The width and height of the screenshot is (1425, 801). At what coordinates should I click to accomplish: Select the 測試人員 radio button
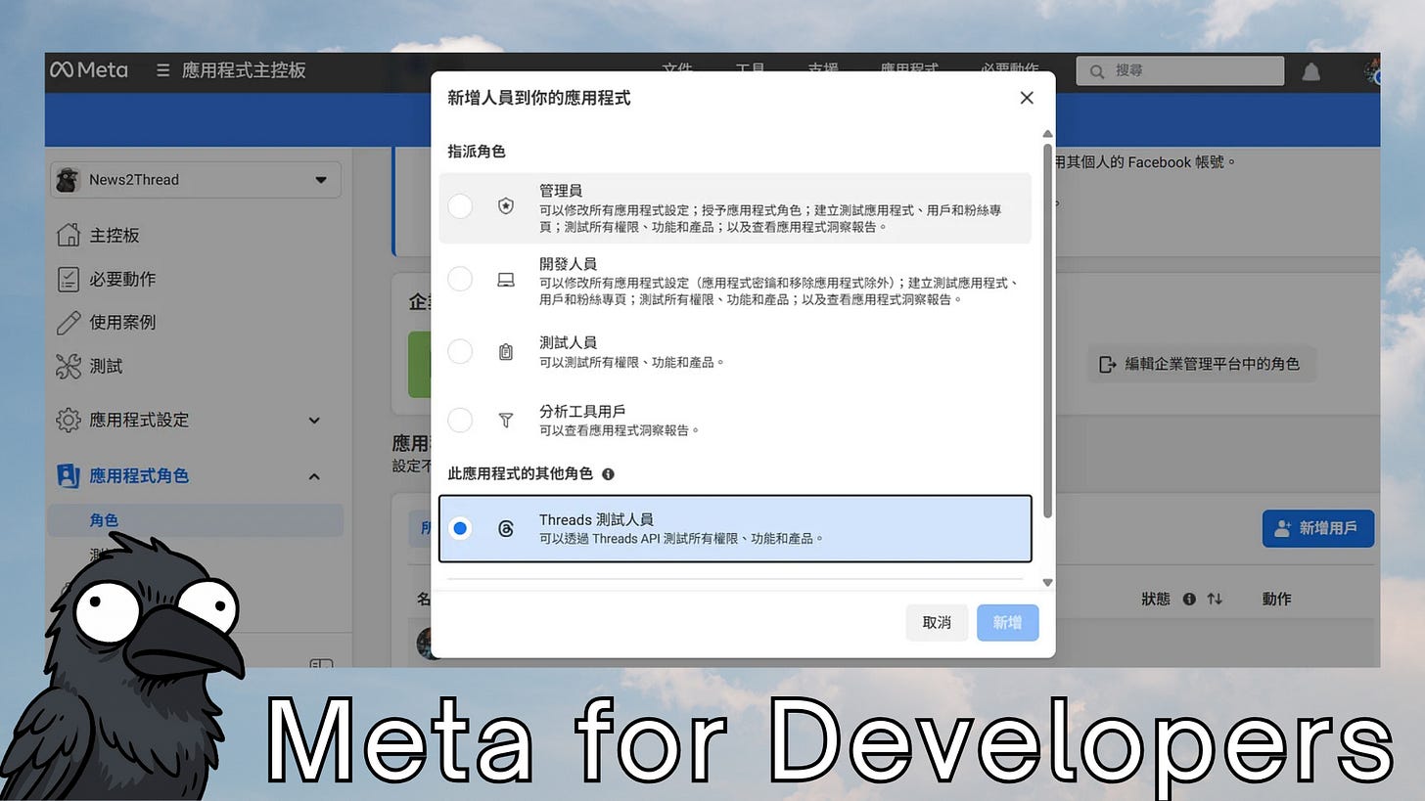(x=460, y=352)
